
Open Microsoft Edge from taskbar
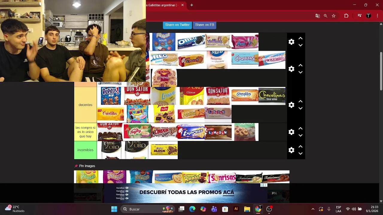coord(192,209)
